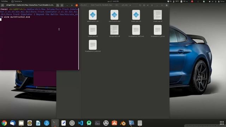The image size is (226, 127).
Task: Open the Terminal app menu in top bar
Action: click(x=17, y=1)
